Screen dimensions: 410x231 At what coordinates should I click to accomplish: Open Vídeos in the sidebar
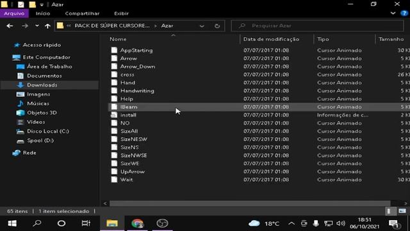(x=36, y=122)
